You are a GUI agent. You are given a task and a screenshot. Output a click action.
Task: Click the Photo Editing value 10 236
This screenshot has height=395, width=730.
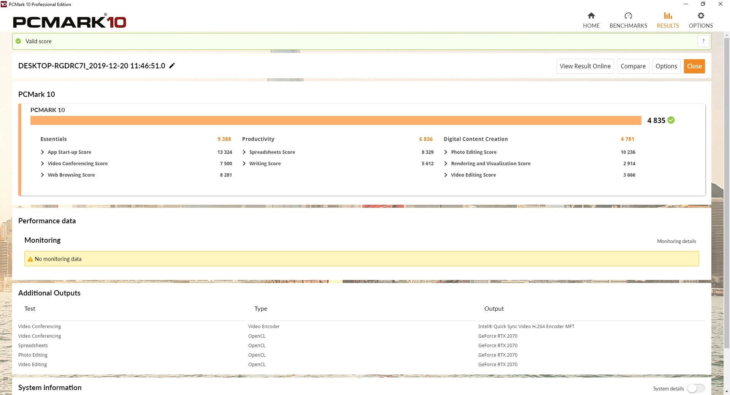click(628, 152)
